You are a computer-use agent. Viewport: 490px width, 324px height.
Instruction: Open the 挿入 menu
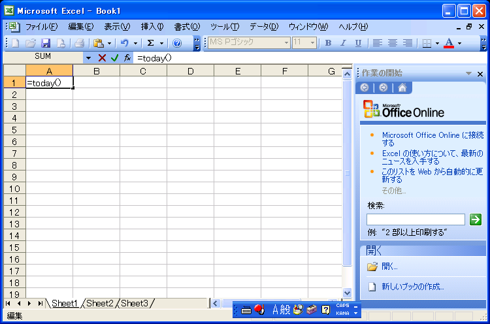tap(152, 27)
